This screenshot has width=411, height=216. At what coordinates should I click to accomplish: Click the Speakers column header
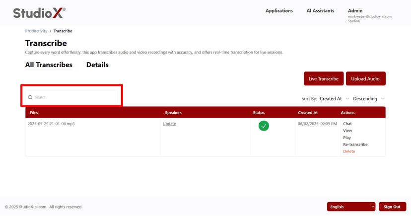pos(173,113)
